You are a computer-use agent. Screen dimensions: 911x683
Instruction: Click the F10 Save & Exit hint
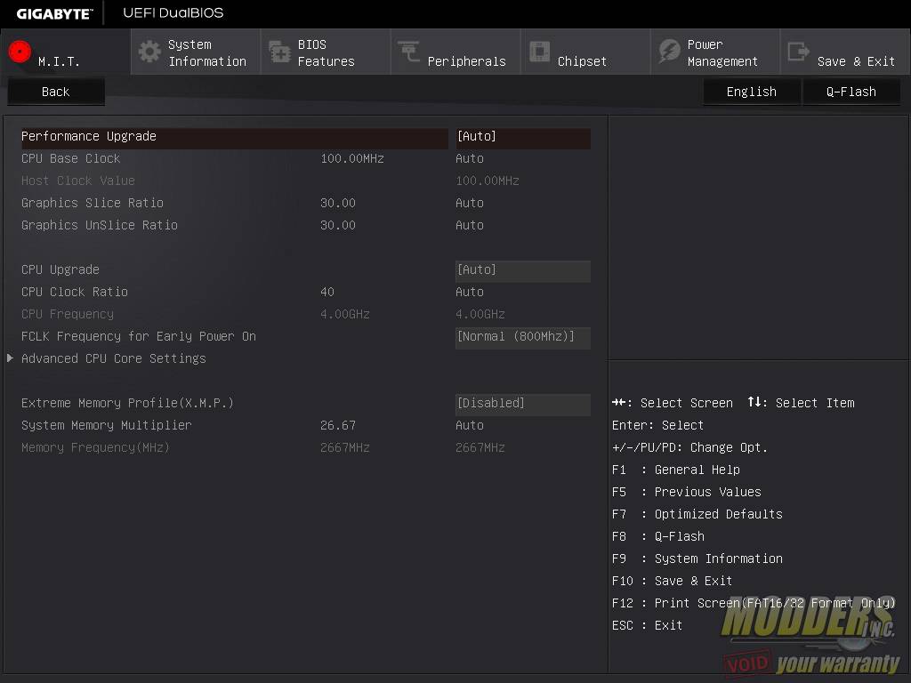click(672, 581)
